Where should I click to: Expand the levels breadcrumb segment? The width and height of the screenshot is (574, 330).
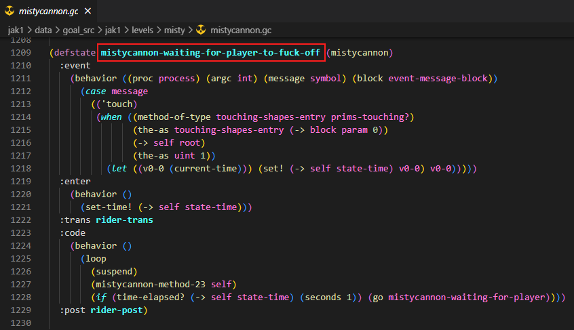pos(142,30)
